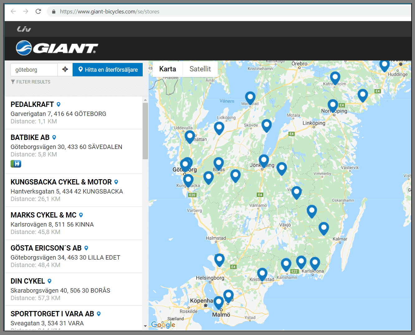Image resolution: width=415 pixels, height=335 pixels.
Task: Click the Hitta en återförsäljare button
Action: click(108, 69)
